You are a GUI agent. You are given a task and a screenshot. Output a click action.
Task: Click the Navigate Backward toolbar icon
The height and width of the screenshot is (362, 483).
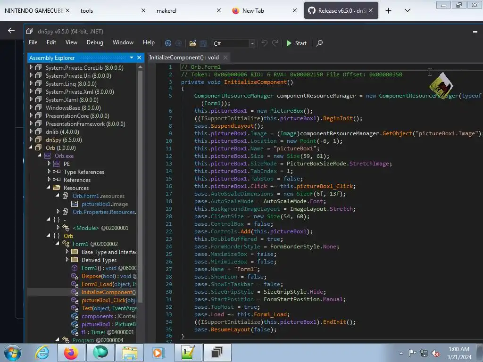coord(168,43)
